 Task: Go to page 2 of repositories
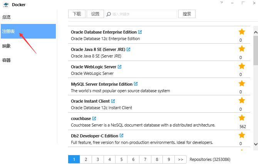86,159
